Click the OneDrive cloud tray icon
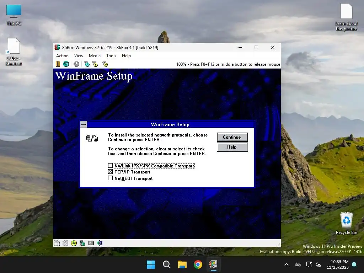Screen dimensions: 364x273 pyautogui.click(x=298, y=264)
